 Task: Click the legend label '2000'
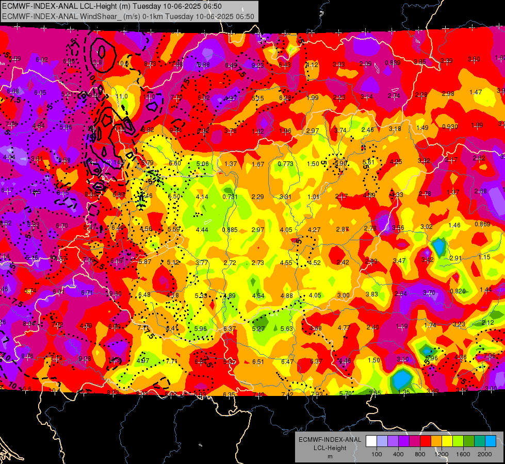(x=485, y=454)
